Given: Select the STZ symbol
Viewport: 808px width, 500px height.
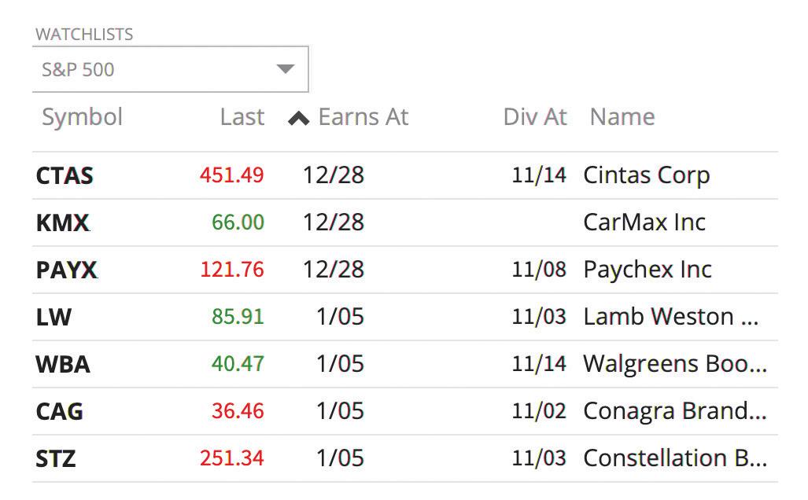Looking at the screenshot, I should [x=56, y=459].
